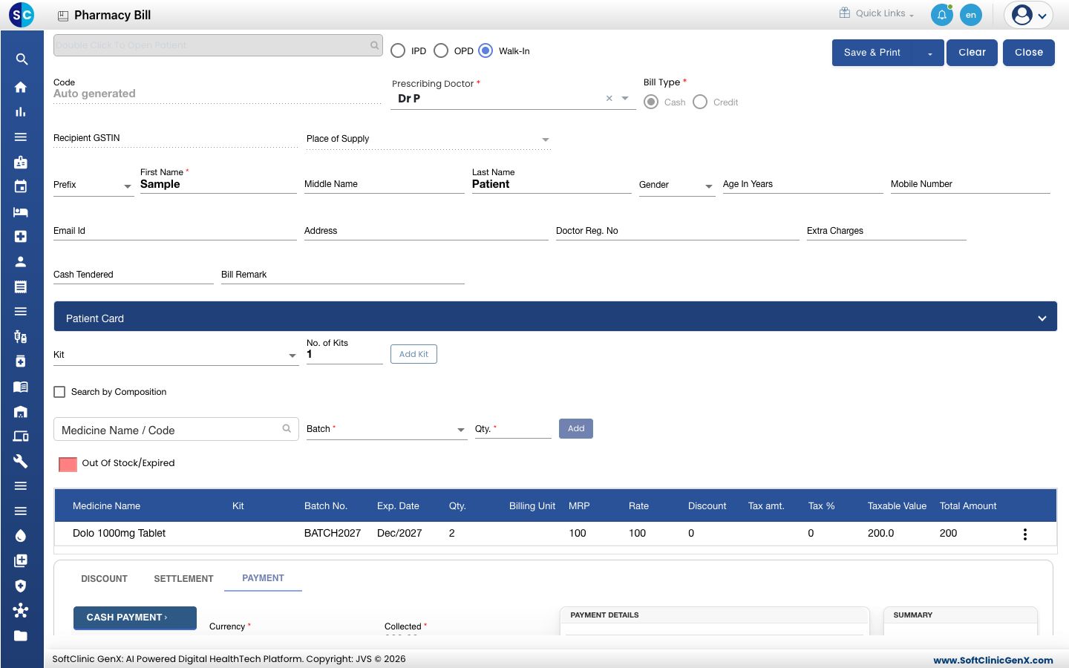Enable Search by Composition checkbox
The height and width of the screenshot is (668, 1069).
point(59,392)
